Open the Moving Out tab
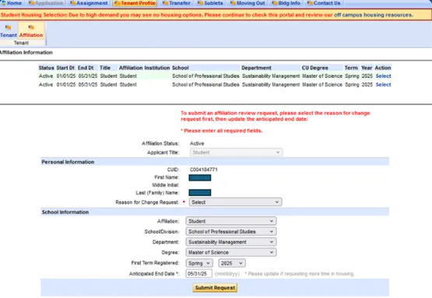Image resolution: width=432 pixels, height=298 pixels. click(x=248, y=3)
